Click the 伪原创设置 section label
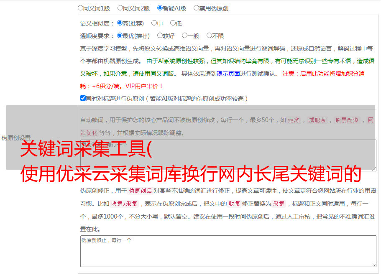Viewport: 381px width, 275px height. click(x=16, y=138)
